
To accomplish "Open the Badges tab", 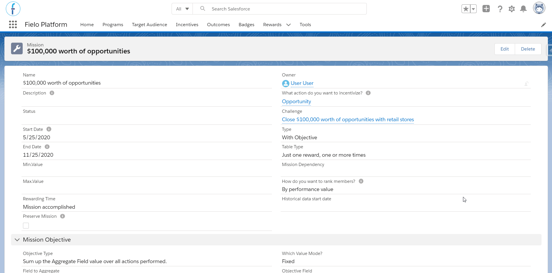I will (247, 25).
